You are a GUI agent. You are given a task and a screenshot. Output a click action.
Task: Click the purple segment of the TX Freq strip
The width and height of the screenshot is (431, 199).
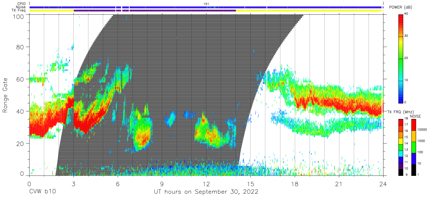tap(154, 11)
